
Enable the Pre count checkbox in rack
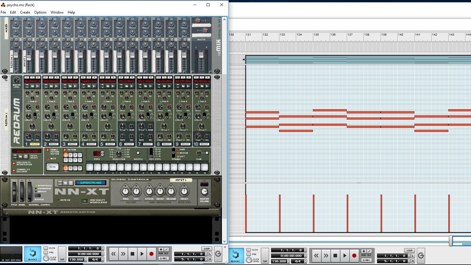click(46, 252)
